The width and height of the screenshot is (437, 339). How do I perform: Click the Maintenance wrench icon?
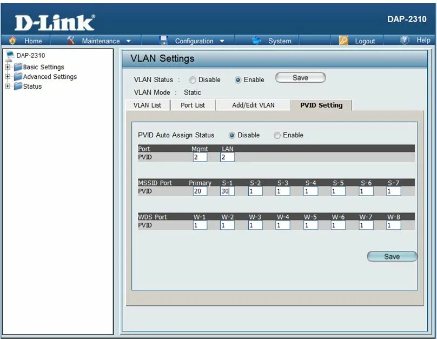(x=70, y=40)
